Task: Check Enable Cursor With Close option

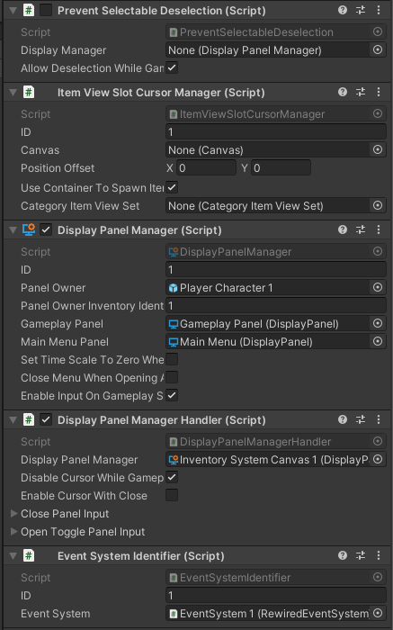Action: pyautogui.click(x=172, y=495)
